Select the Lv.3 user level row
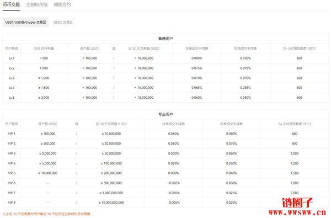 (165, 78)
